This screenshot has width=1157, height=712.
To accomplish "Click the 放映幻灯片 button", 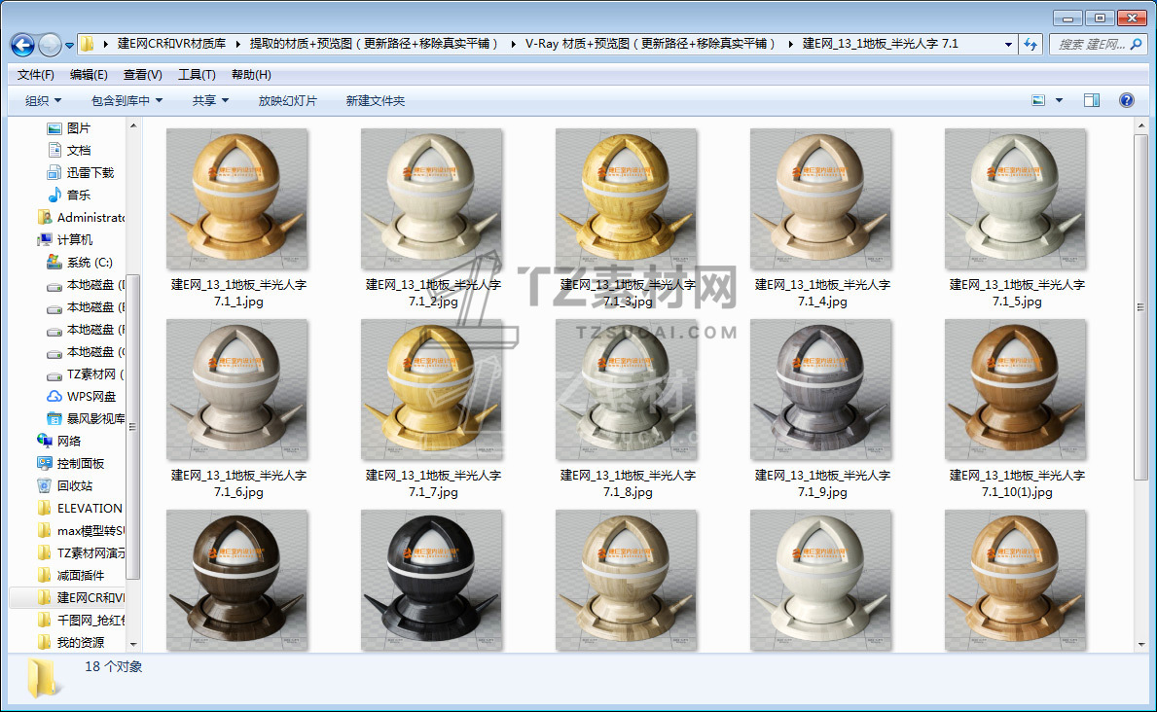I will (x=287, y=100).
